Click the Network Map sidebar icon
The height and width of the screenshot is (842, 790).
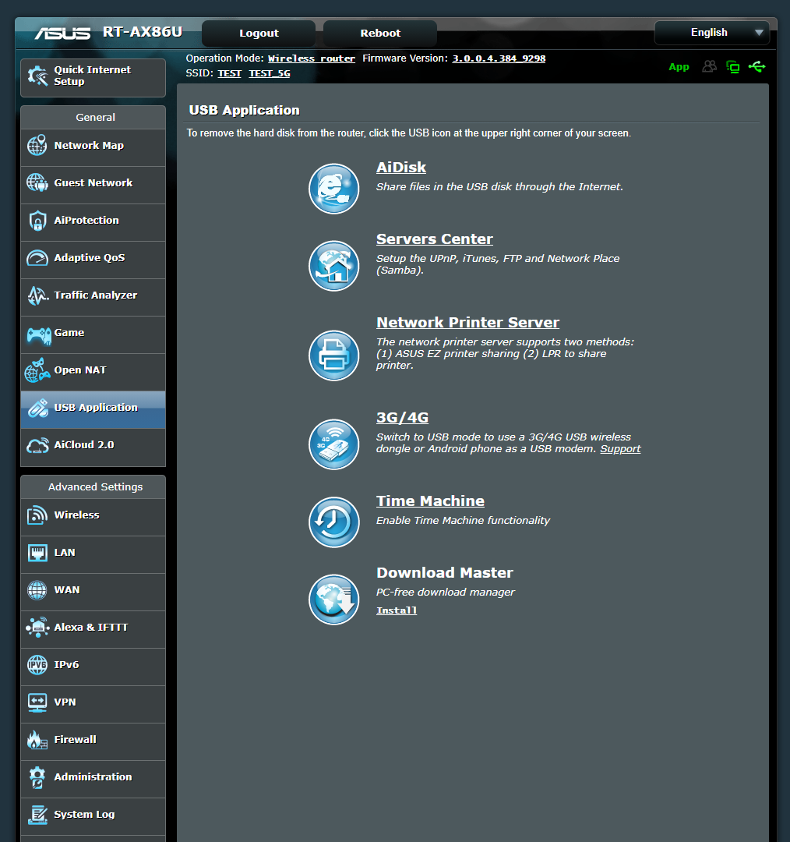pos(37,146)
